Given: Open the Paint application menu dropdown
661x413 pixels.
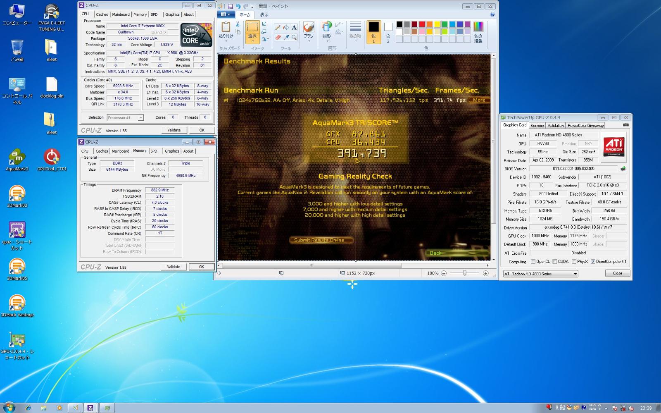Looking at the screenshot, I should click(x=226, y=14).
